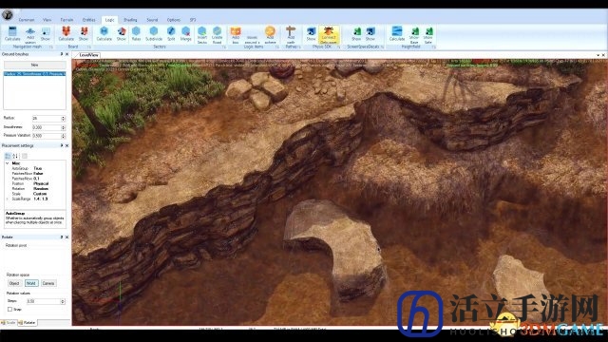Open the Options ribbon tab
The height and width of the screenshot is (342, 608).
pyautogui.click(x=173, y=20)
